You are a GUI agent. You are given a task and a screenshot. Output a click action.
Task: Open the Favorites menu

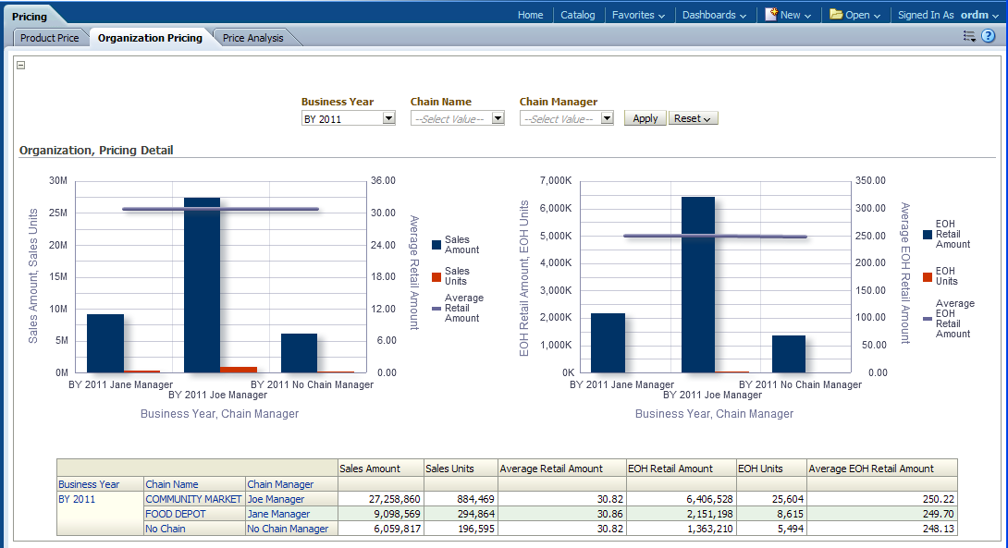[639, 15]
